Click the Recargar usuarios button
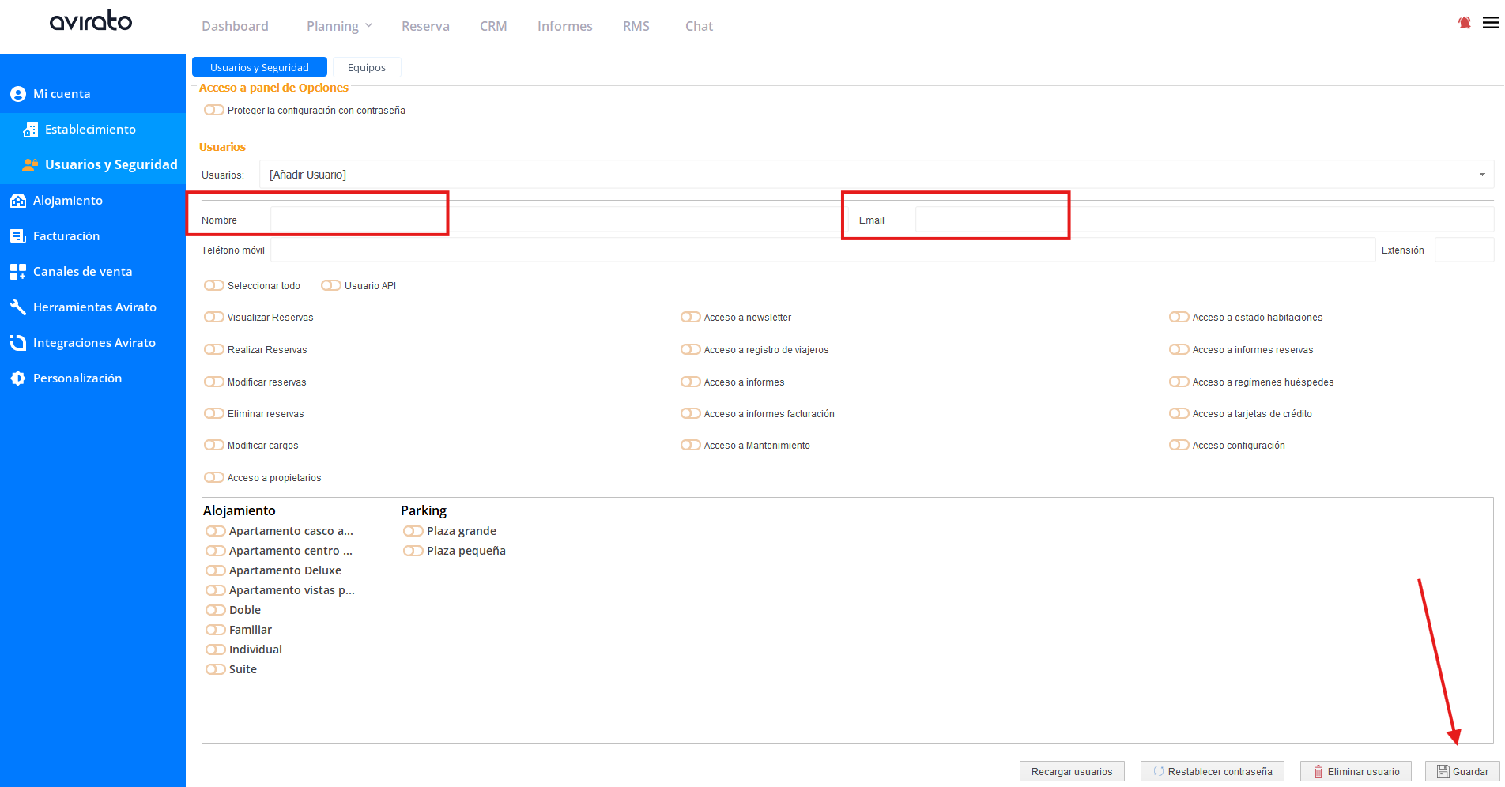This screenshot has width=1505, height=787. [1072, 771]
